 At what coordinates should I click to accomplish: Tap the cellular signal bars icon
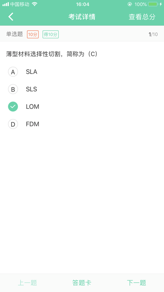(5, 4)
